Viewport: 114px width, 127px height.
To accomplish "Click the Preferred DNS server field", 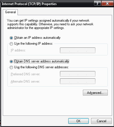I will (78, 74).
